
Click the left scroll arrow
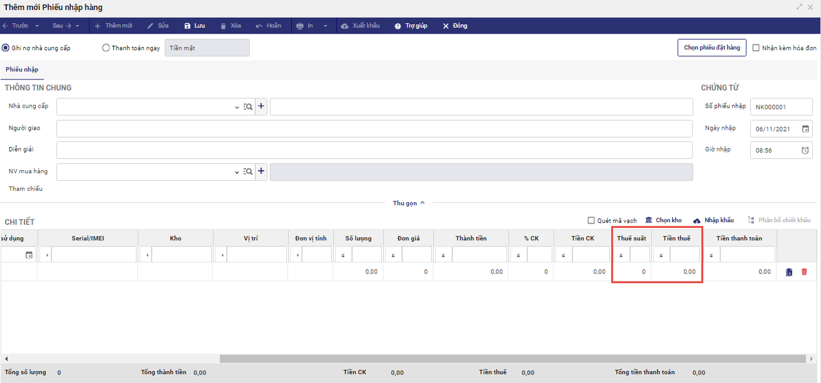click(x=6, y=359)
